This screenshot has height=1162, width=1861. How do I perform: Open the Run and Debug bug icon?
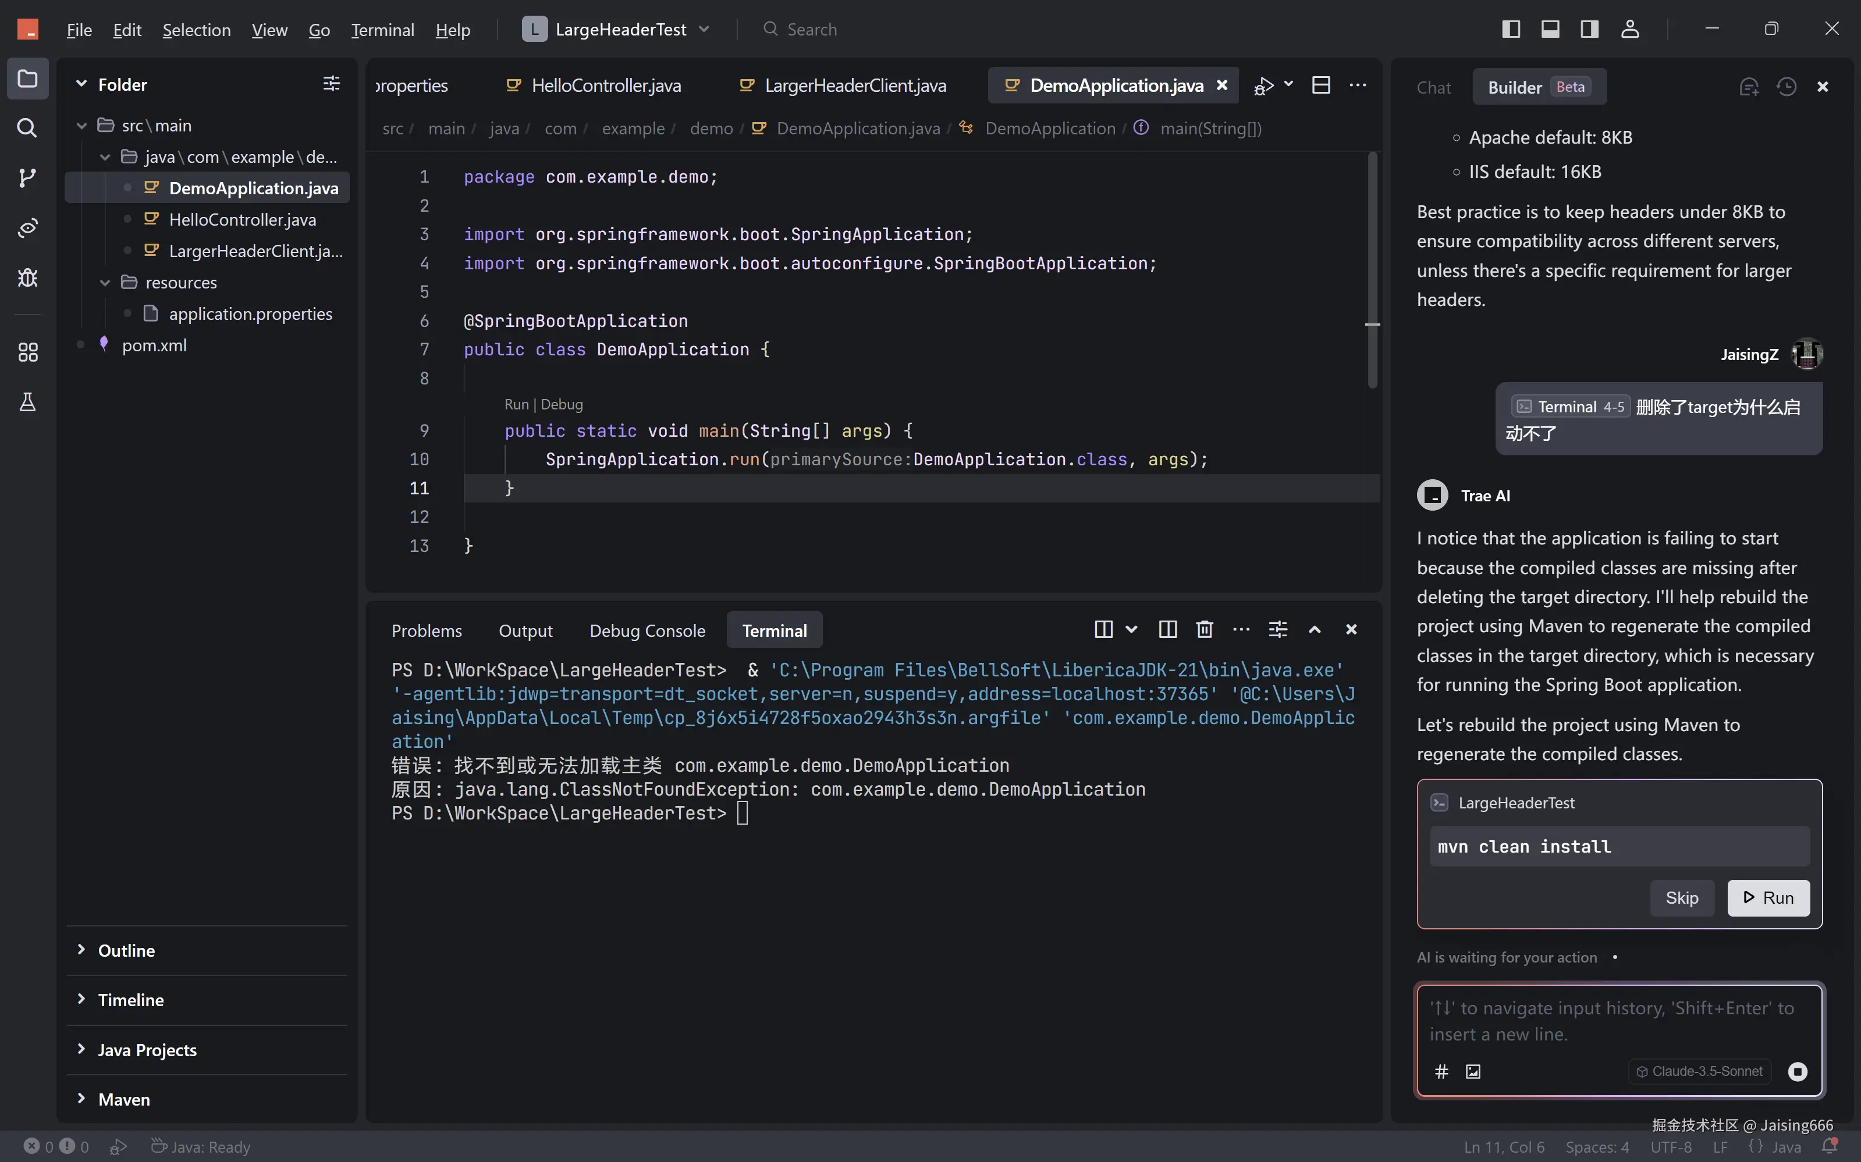tap(27, 277)
